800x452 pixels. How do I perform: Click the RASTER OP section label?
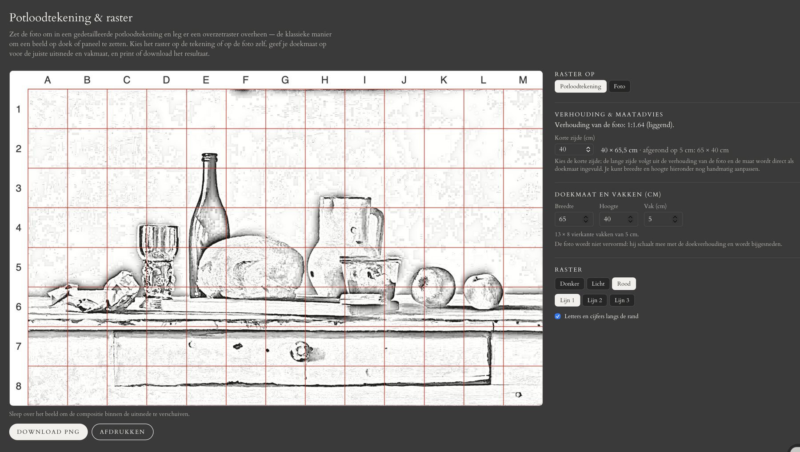(x=575, y=74)
